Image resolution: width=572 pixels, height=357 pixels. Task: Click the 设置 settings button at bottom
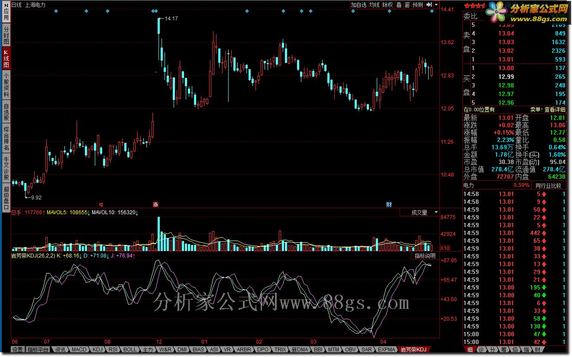[17, 350]
